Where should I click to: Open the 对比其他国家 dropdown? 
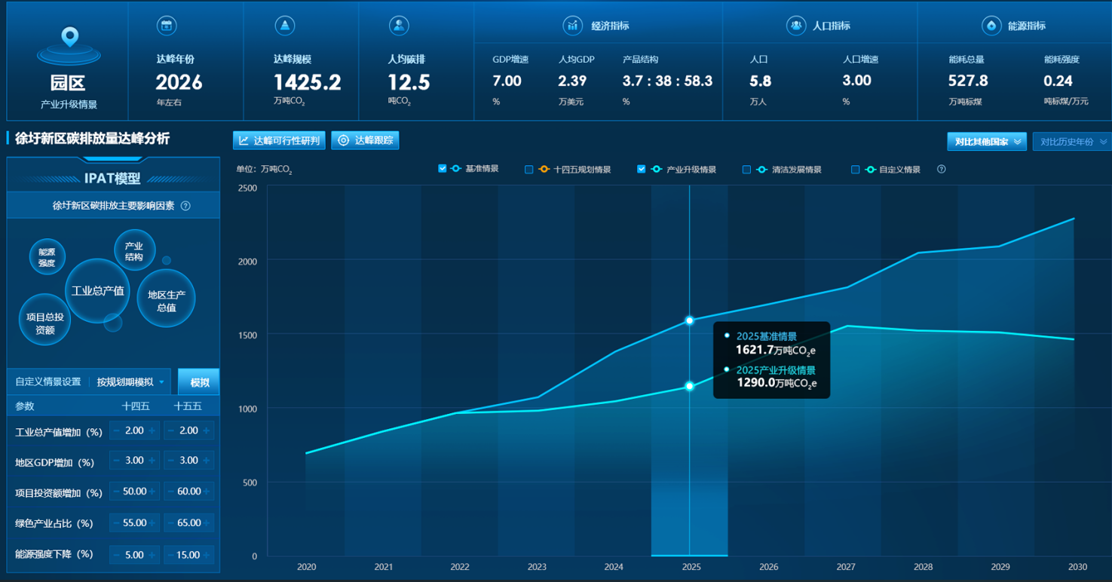[x=986, y=142]
